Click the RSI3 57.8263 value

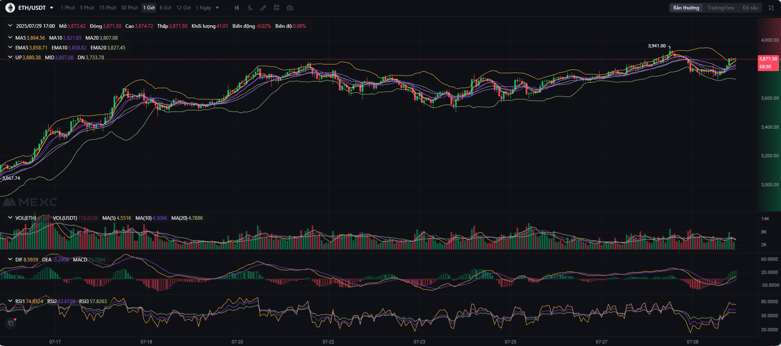(93, 301)
